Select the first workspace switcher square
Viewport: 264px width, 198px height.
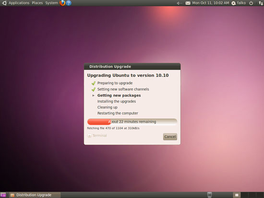tap(237, 195)
